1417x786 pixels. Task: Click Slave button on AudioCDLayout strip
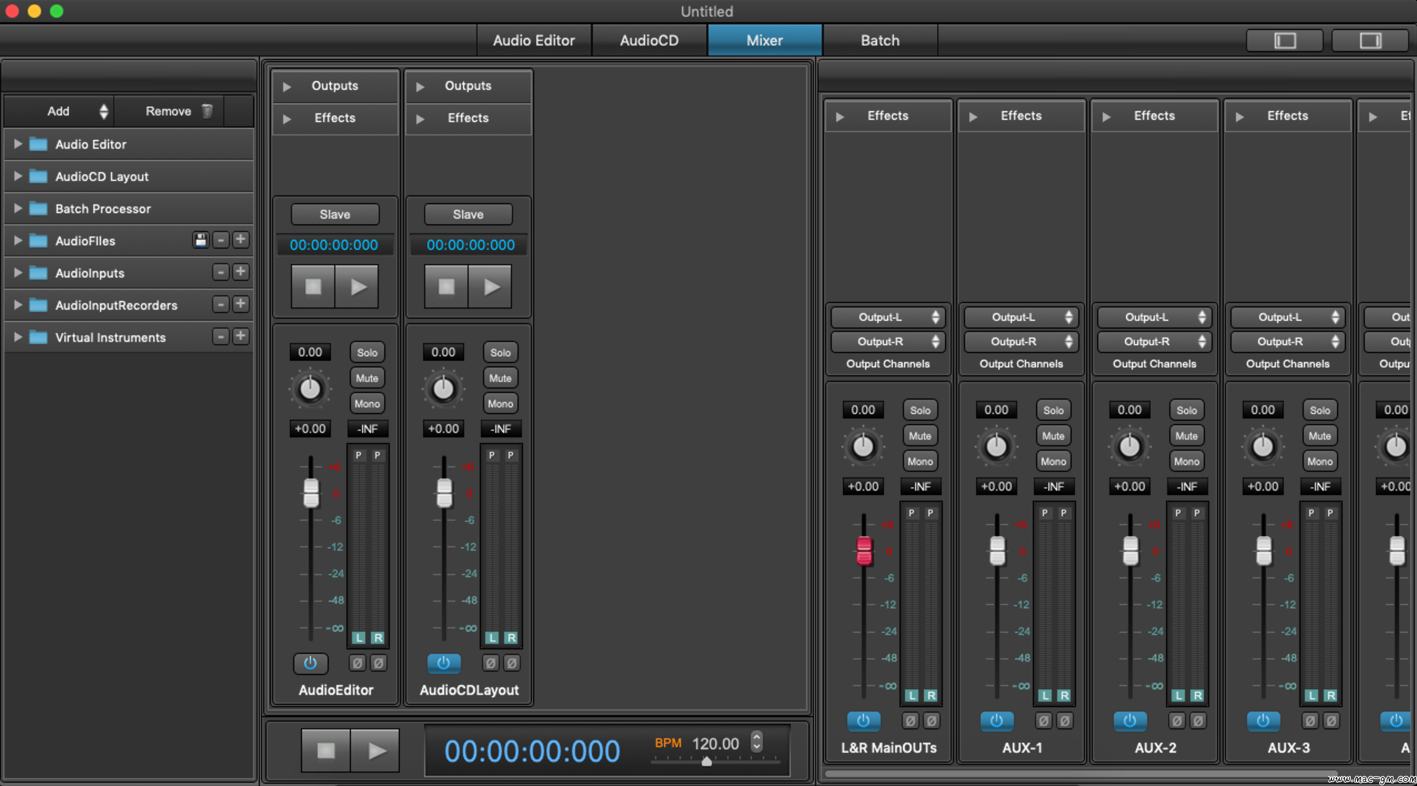coord(468,214)
